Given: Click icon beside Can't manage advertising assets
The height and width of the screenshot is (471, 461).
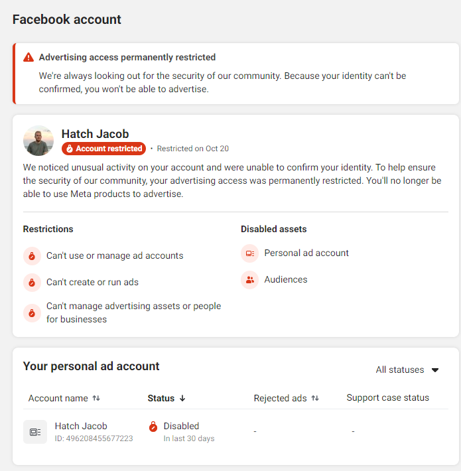Looking at the screenshot, I should point(33,313).
